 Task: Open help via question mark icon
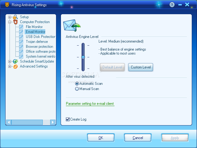pyautogui.click(x=172, y=5)
